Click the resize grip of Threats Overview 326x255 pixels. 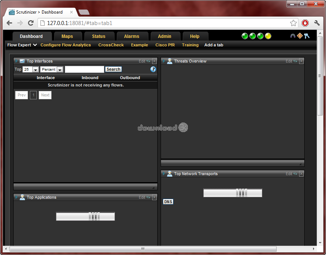(301, 164)
